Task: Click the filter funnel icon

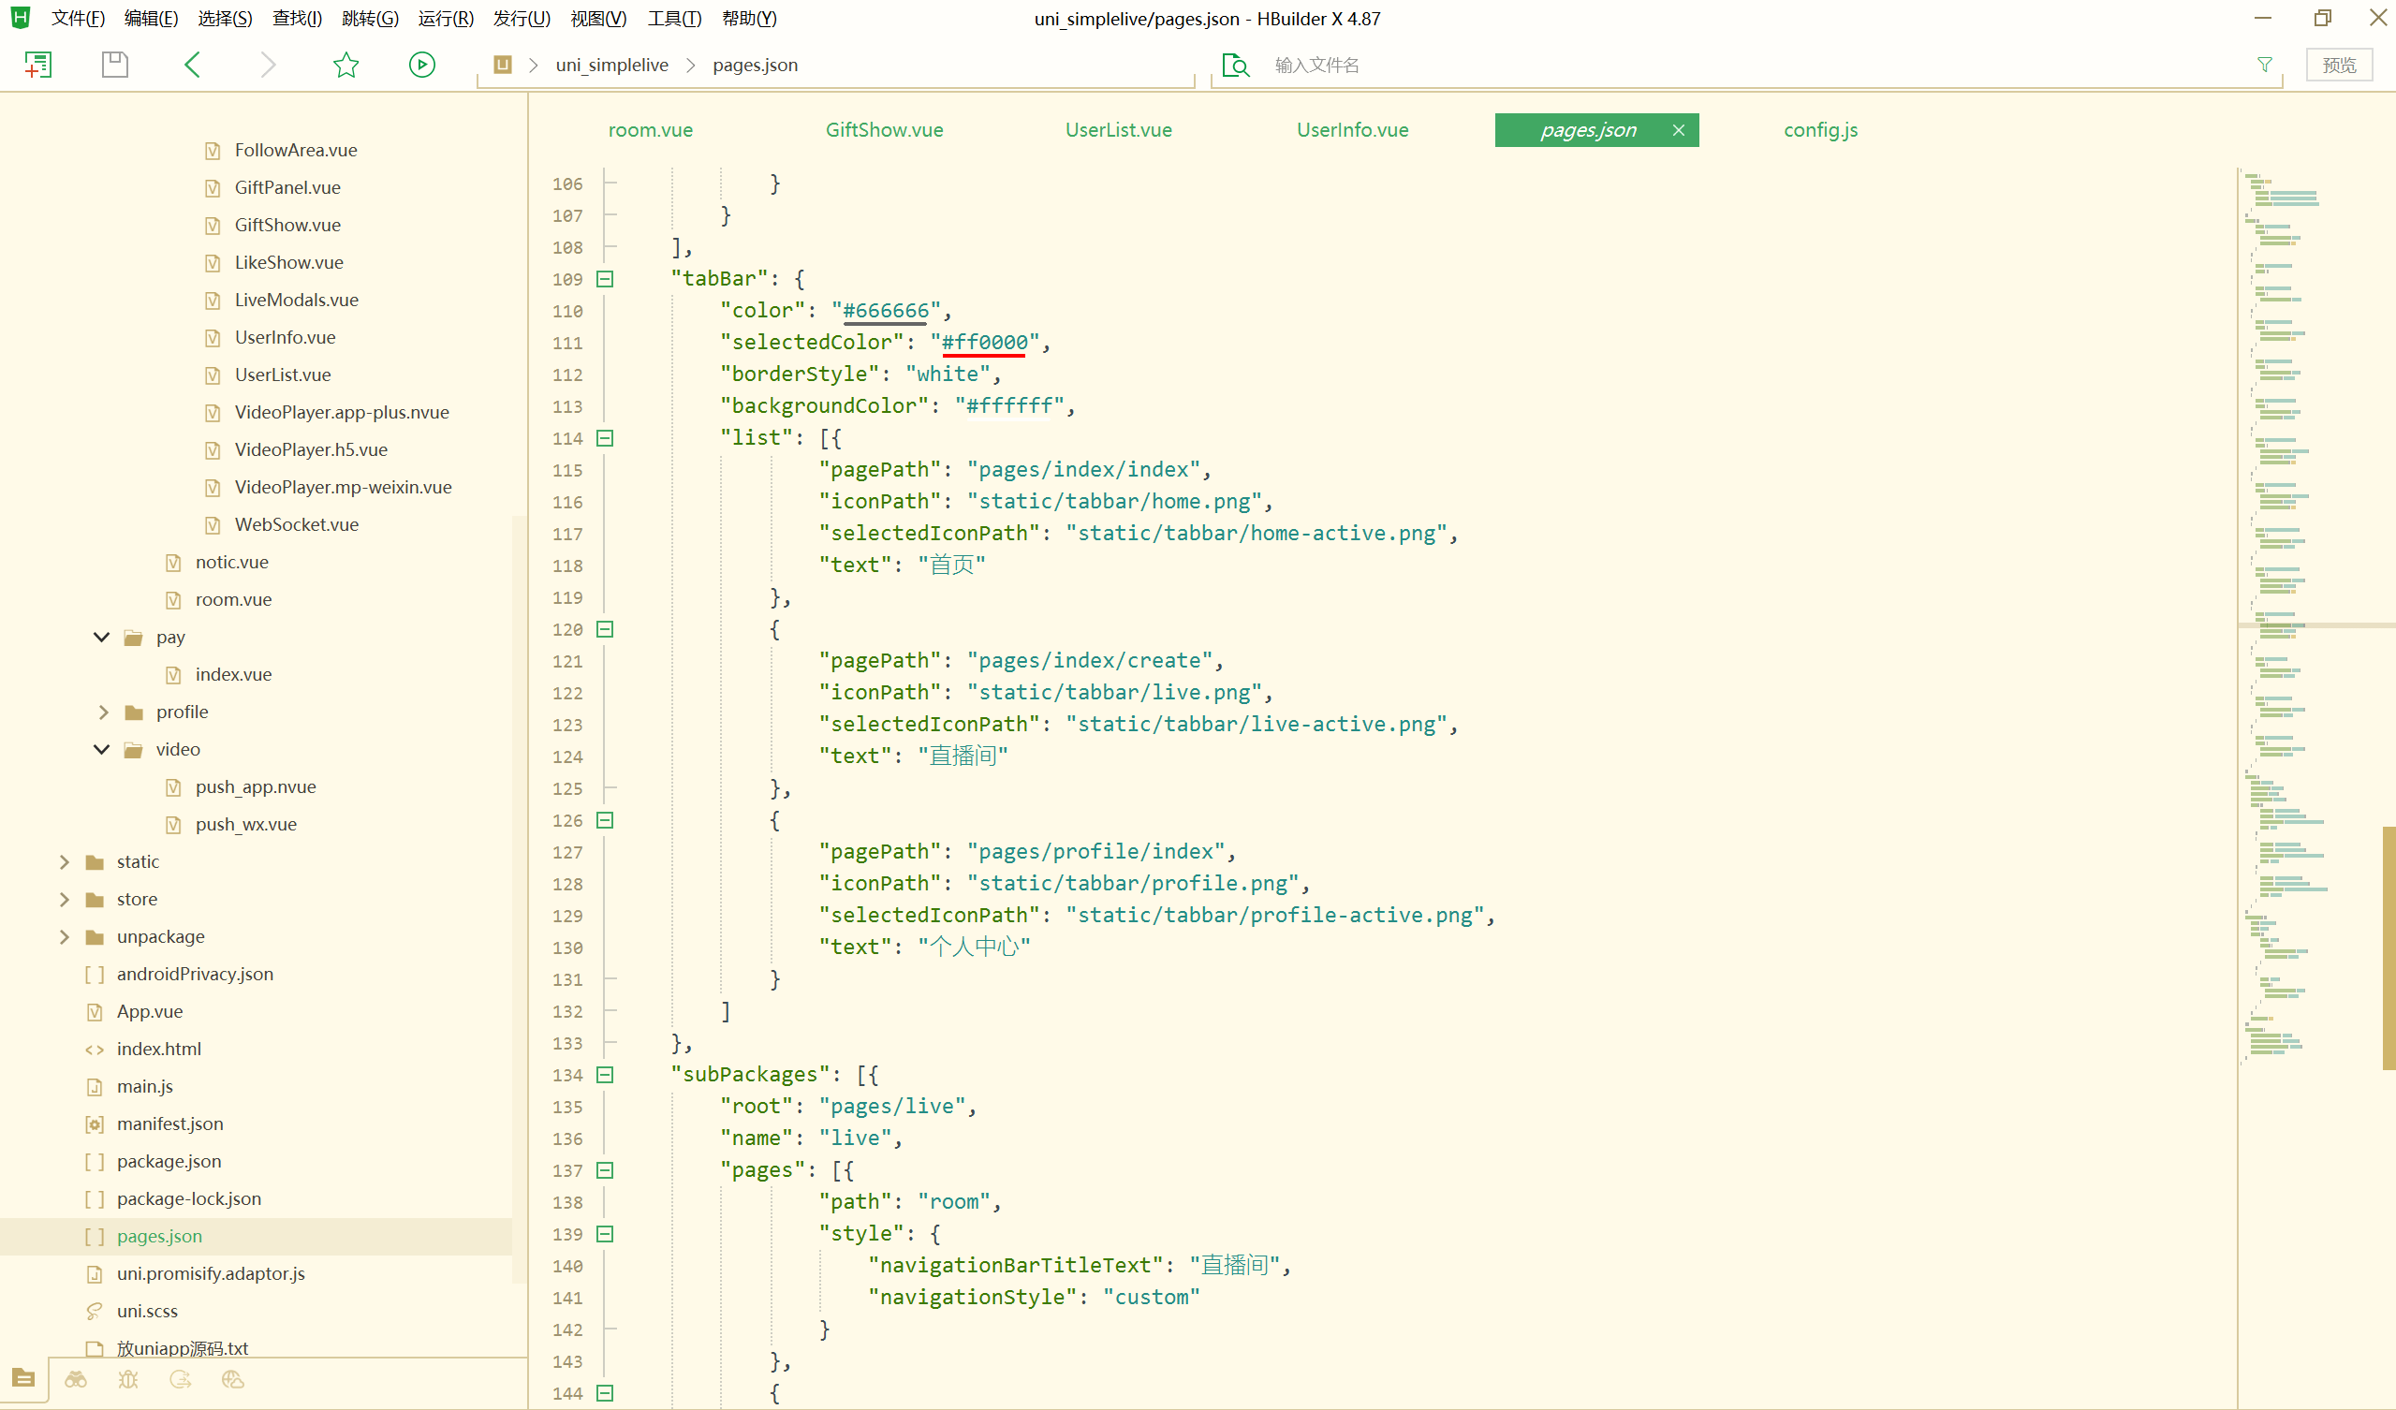Action: (x=2265, y=65)
